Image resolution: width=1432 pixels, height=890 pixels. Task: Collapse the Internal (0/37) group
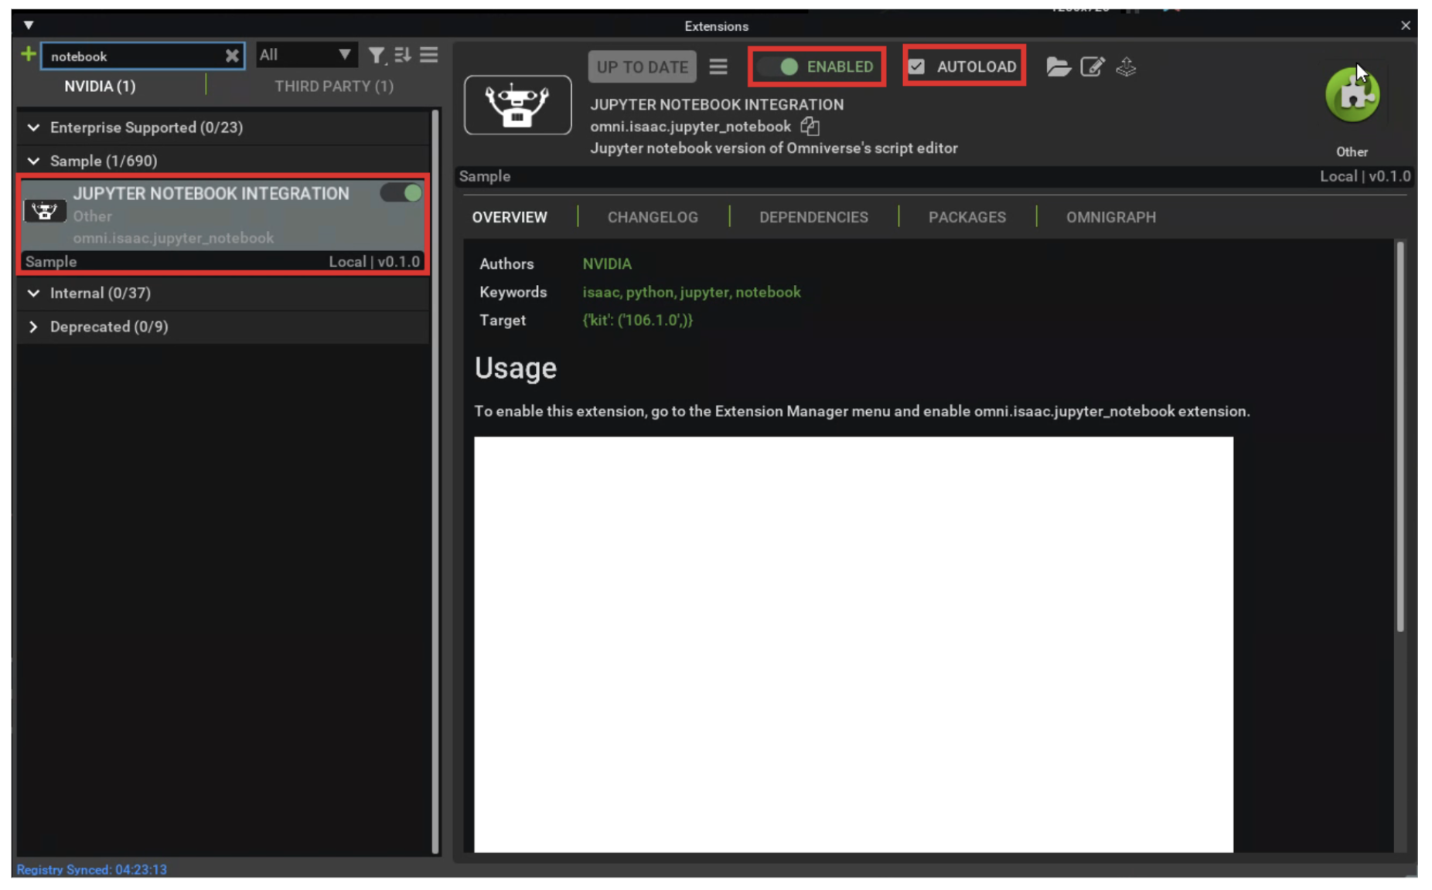(x=33, y=293)
